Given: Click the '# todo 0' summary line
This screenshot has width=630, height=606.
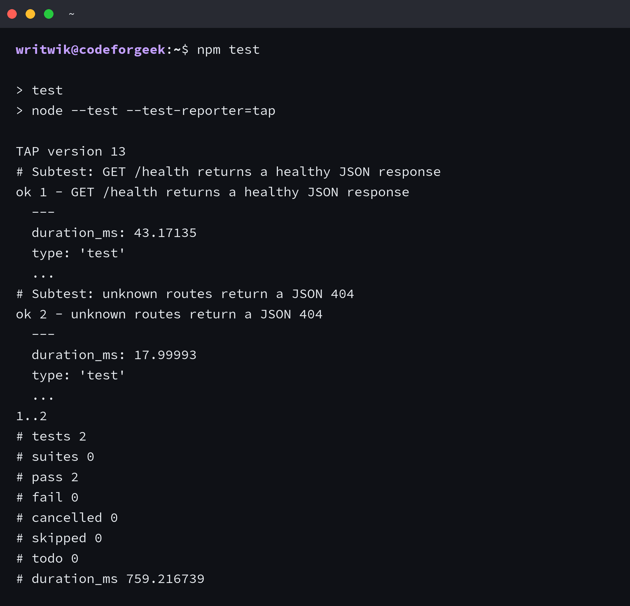Looking at the screenshot, I should 47,559.
